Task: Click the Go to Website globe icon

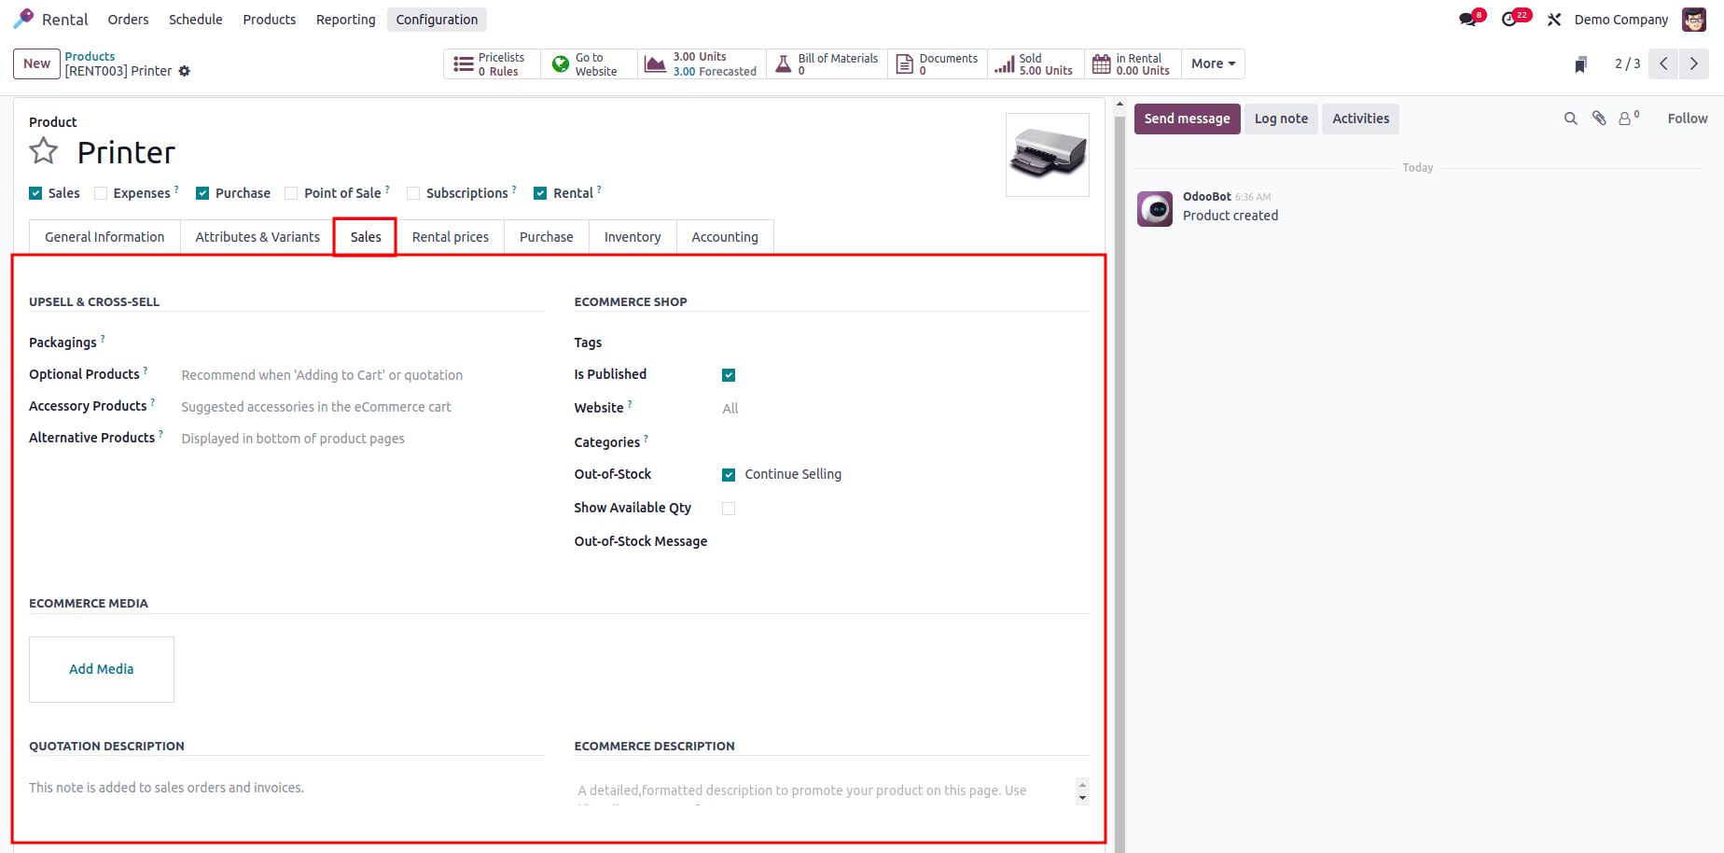Action: point(561,63)
